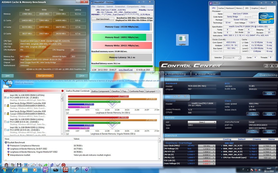Click the blue refresh arrows icon in Sandra
The image size is (278, 173).
point(52,165)
